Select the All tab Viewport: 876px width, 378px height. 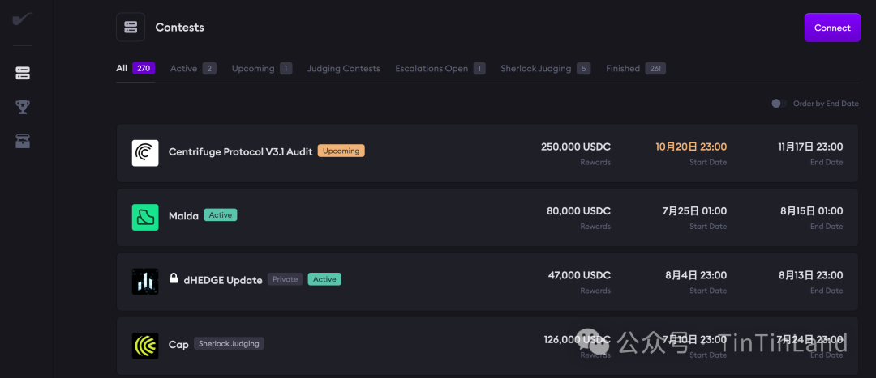(135, 69)
